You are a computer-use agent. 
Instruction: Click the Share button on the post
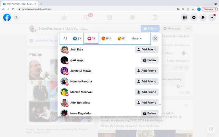pos(167,53)
